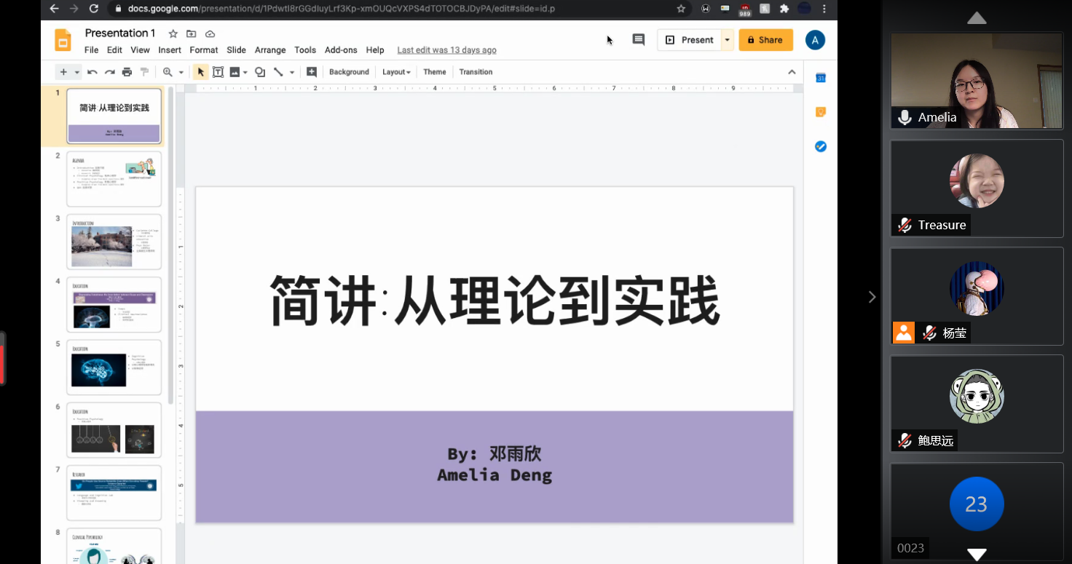
Task: Click 杨莹's muted microphone icon
Action: click(x=929, y=333)
